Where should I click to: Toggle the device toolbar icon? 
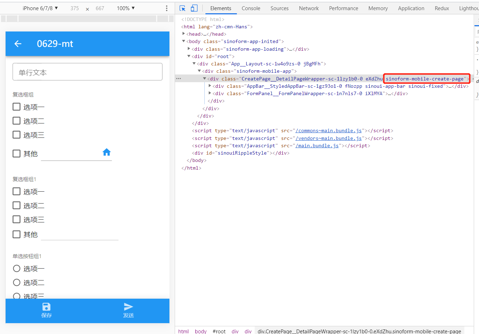(194, 8)
